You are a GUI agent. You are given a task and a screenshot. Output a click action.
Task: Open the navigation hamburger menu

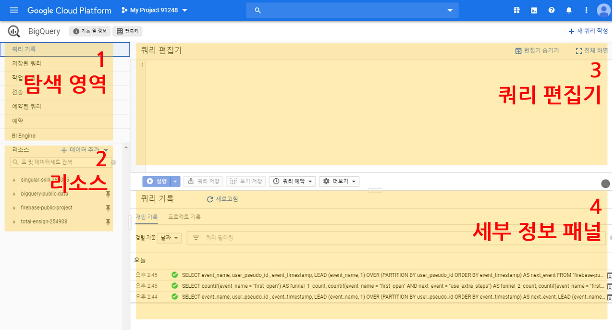13,10
